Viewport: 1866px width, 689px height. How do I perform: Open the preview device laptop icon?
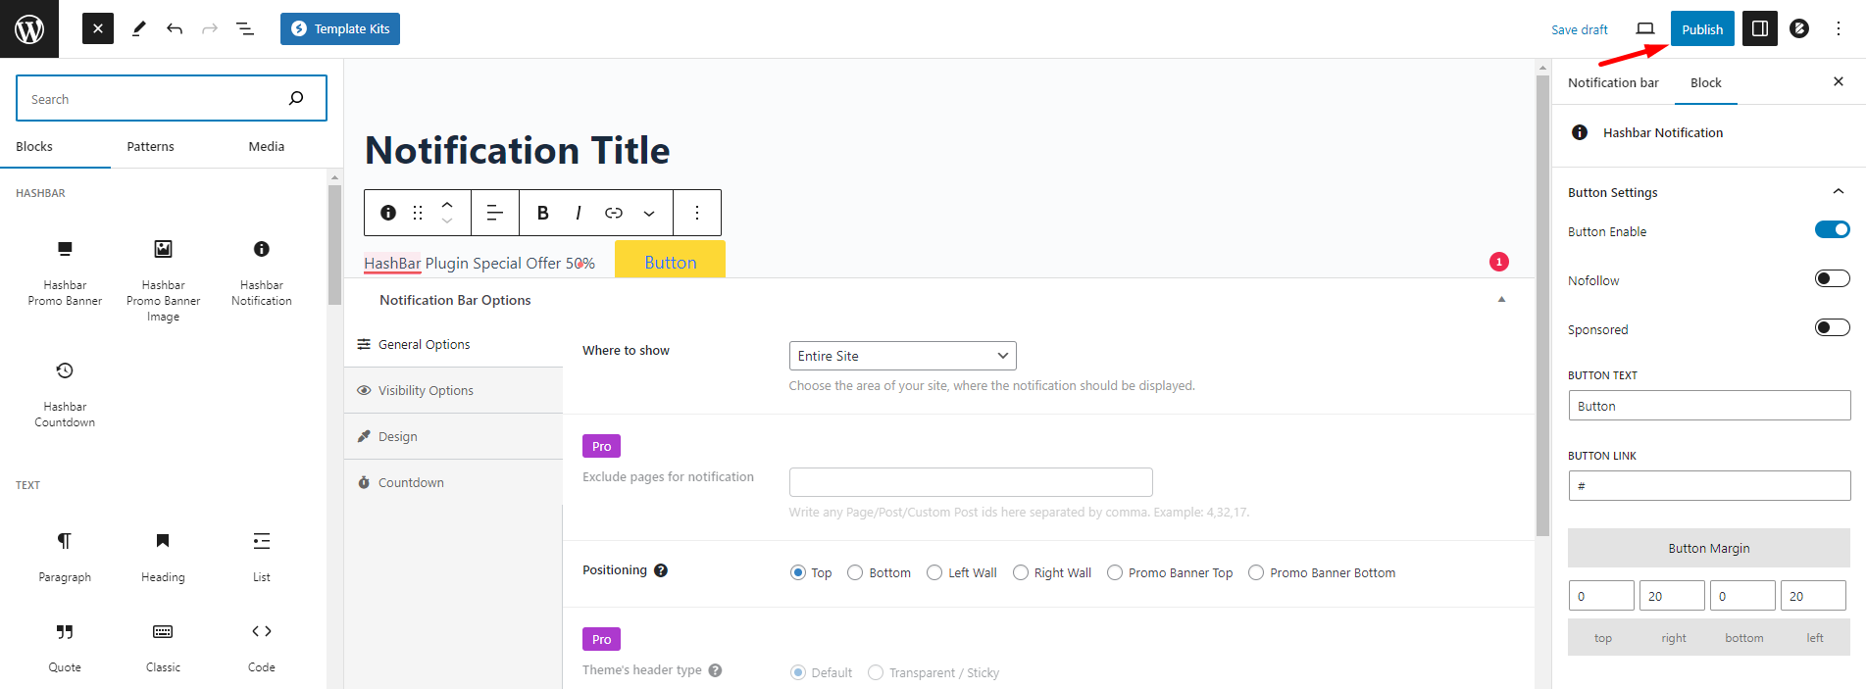pos(1645,29)
